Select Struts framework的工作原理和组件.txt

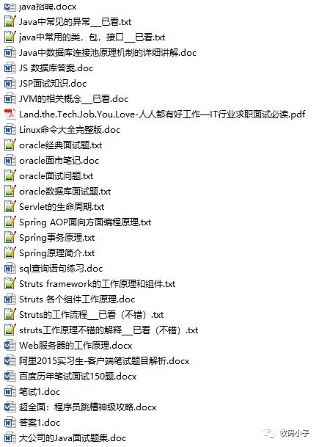tap(97, 284)
